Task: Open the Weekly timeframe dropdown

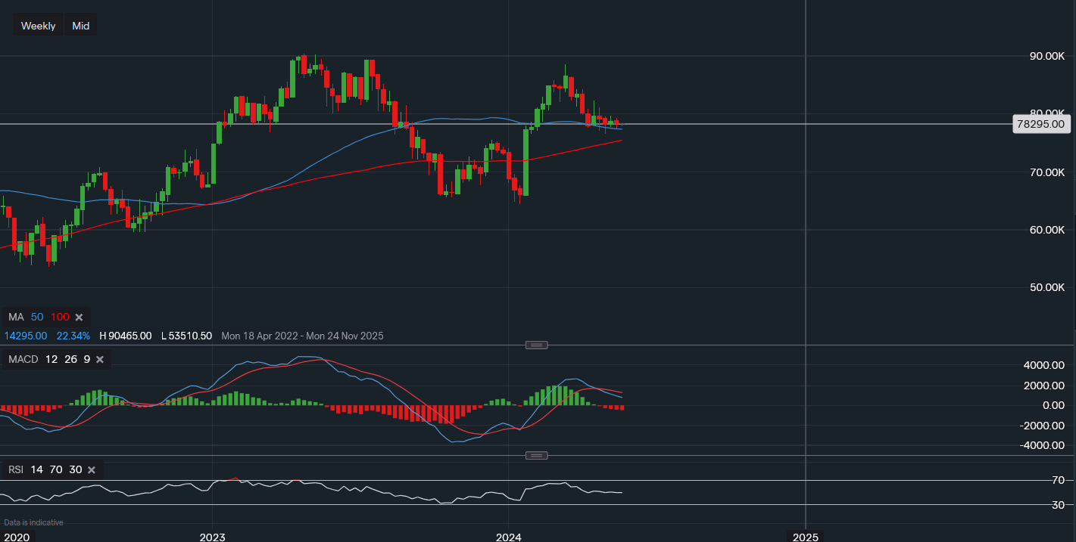Action: pos(38,26)
